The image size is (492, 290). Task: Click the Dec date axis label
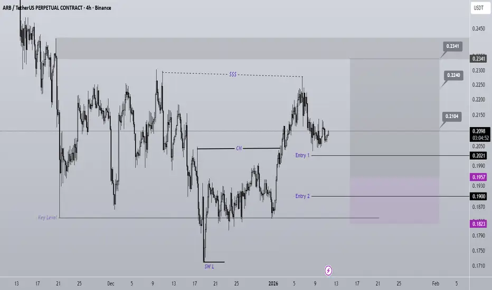click(110, 284)
